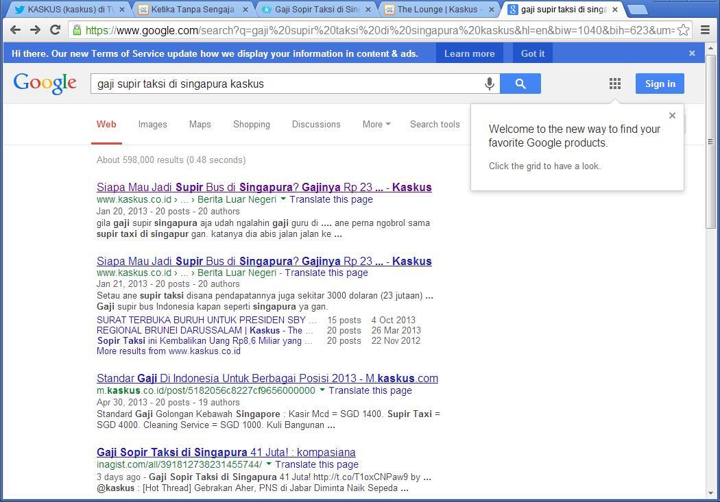
Task: Click the blue magnifier search button
Action: [x=520, y=84]
